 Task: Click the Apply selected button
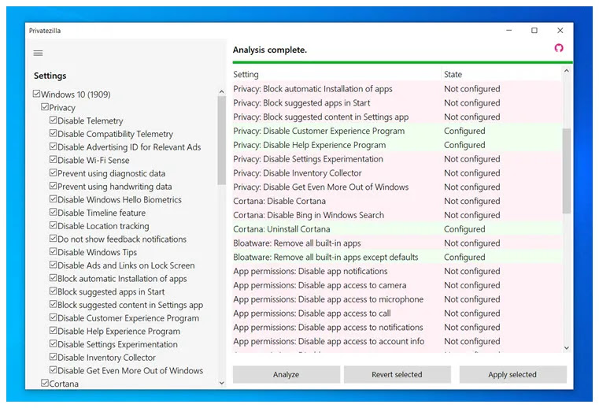[x=512, y=374]
